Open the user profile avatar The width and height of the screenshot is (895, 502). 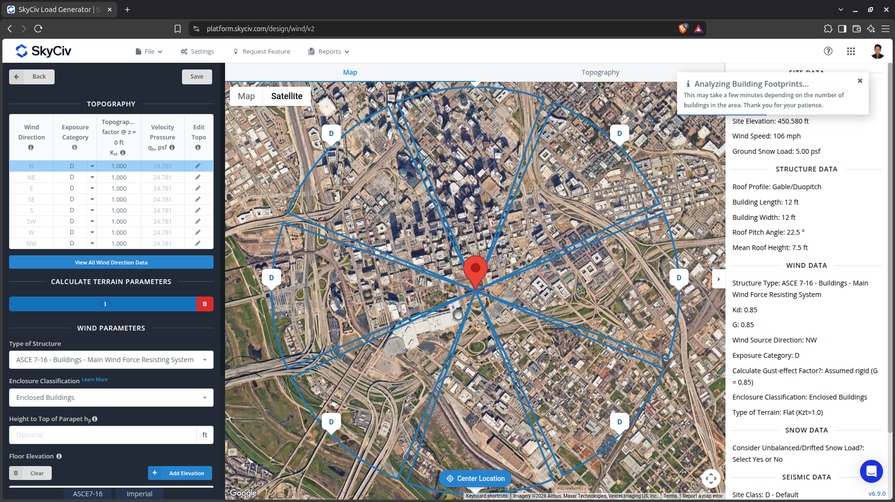(x=877, y=51)
